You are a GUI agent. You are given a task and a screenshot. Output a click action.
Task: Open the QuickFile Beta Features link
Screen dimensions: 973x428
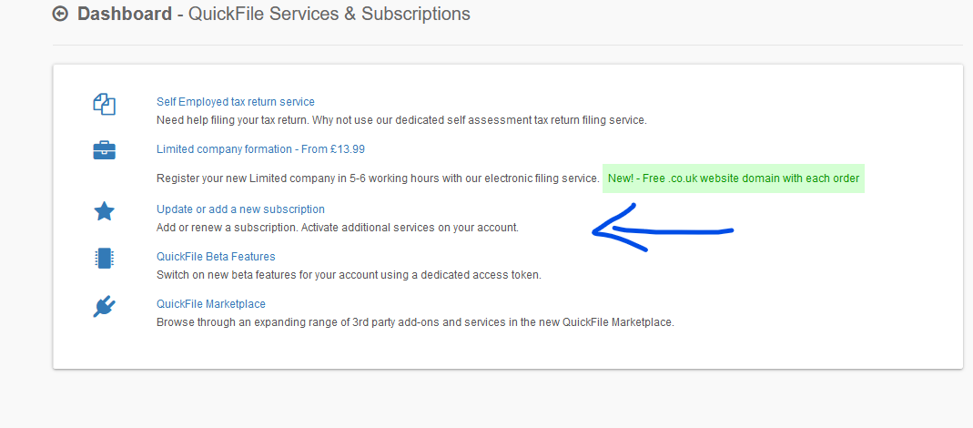[x=216, y=257]
